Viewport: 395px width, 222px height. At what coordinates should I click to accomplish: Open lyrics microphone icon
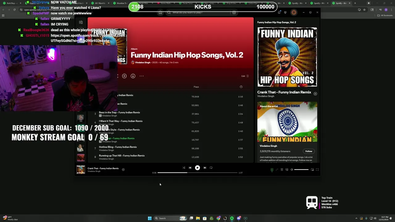coord(277,170)
